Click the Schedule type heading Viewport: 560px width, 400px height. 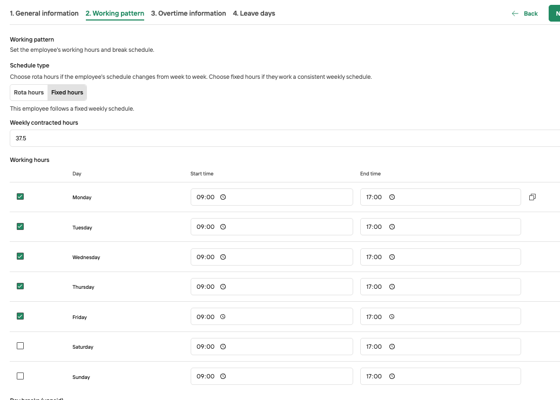point(30,65)
